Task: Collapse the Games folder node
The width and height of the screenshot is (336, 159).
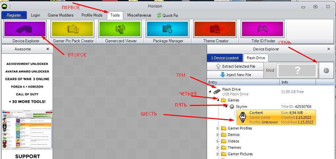Action: click(x=218, y=100)
